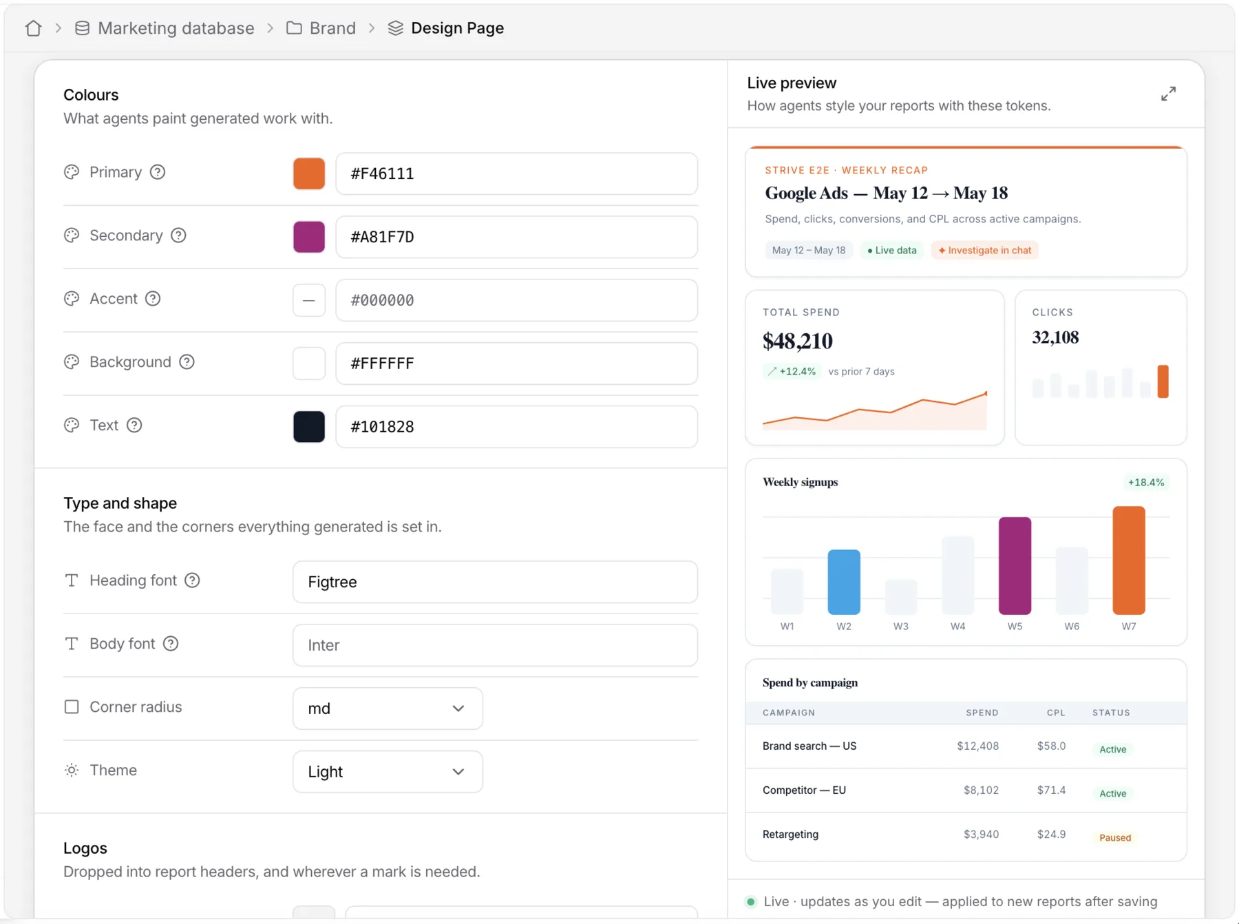Edit the Primary hex field #F46111
The image size is (1239, 924).
[516, 174]
